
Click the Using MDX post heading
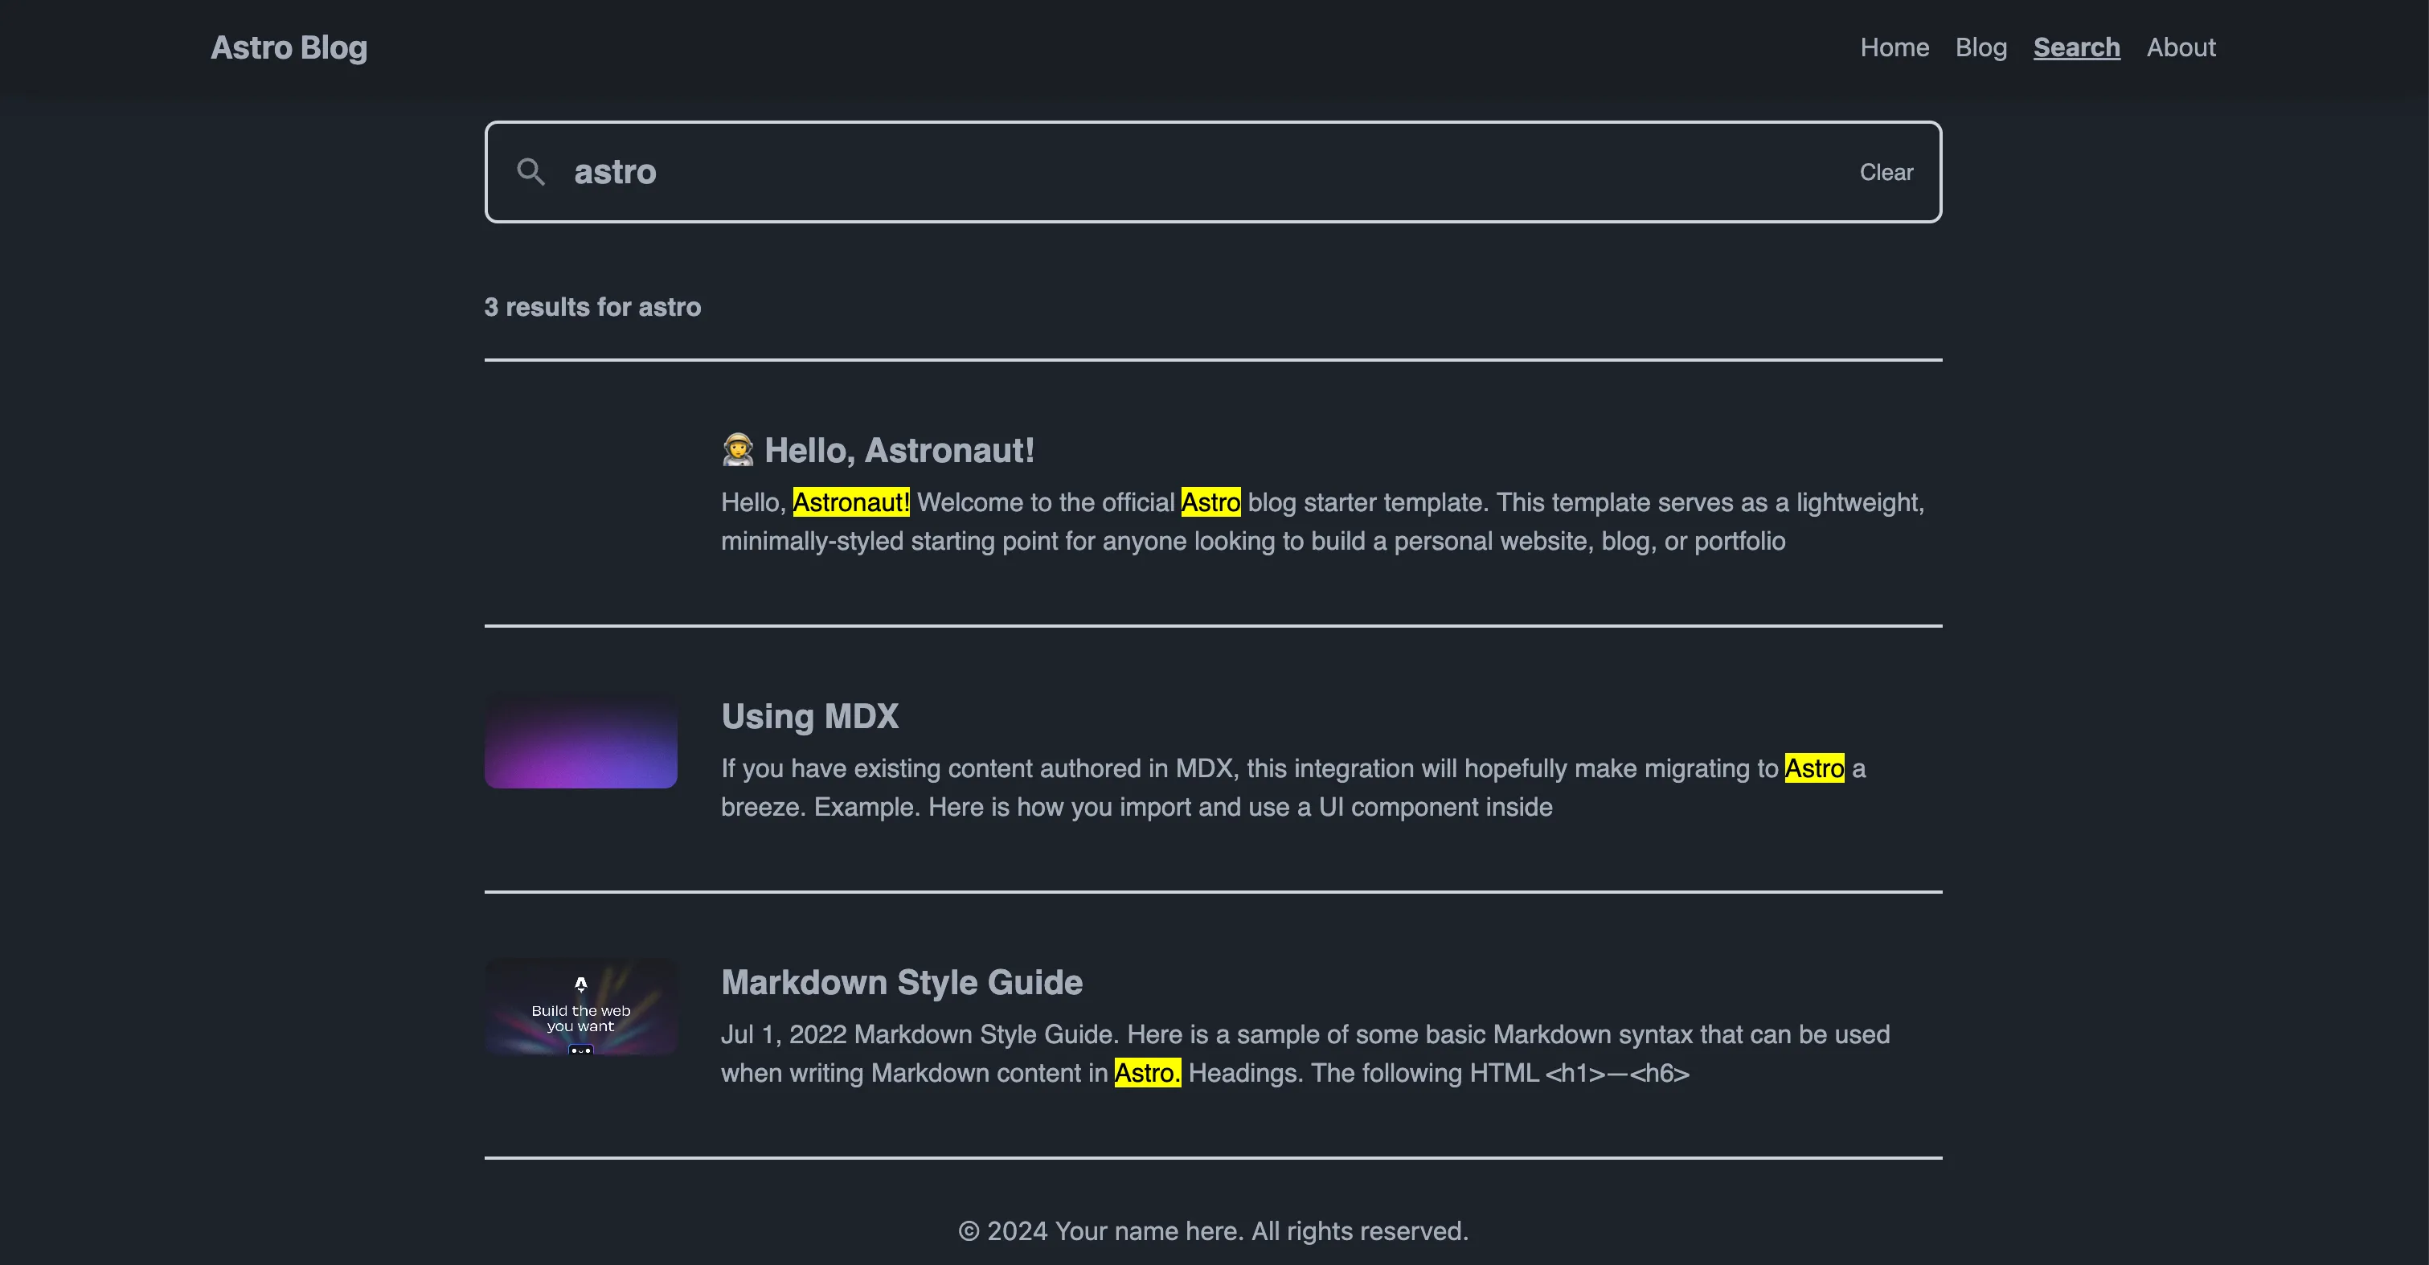[x=809, y=716]
